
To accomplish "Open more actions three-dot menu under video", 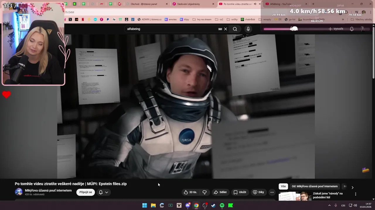I will tap(272, 192).
